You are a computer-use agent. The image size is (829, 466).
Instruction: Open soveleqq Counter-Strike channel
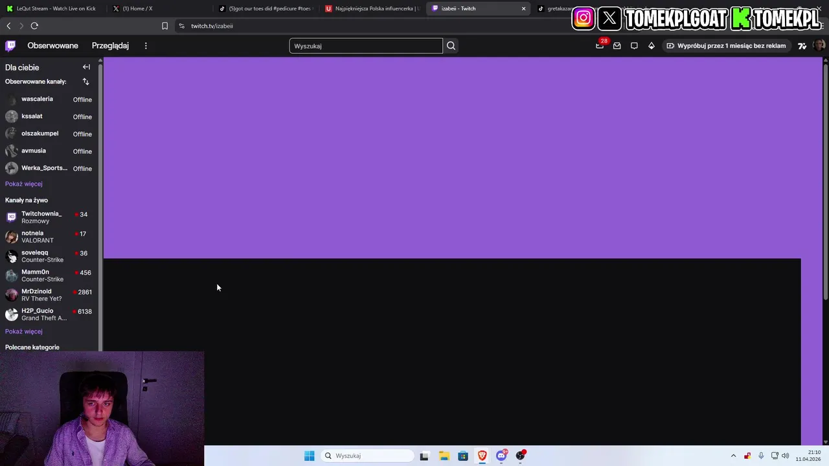[x=49, y=256]
